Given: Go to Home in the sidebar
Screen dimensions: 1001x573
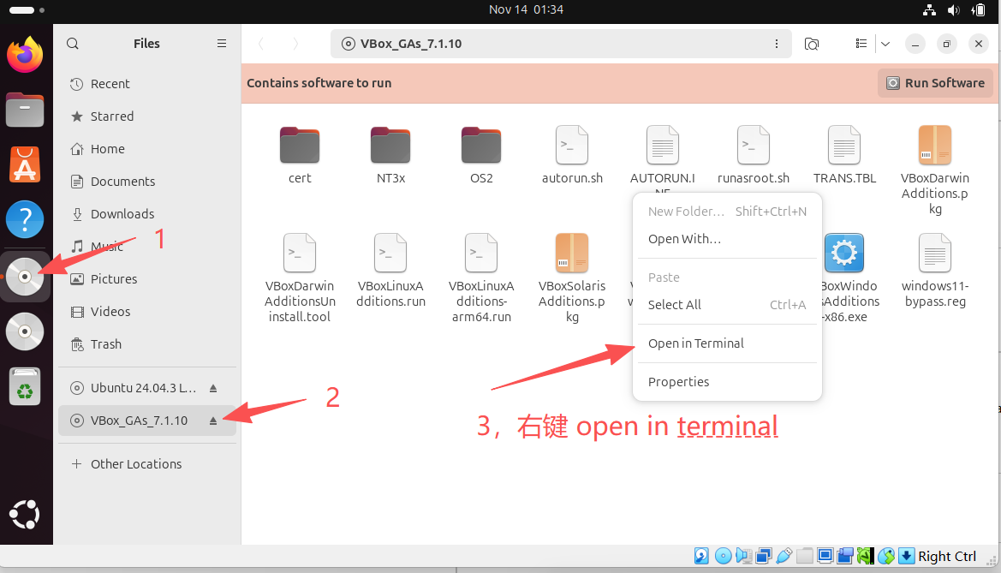Looking at the screenshot, I should click(x=146, y=149).
